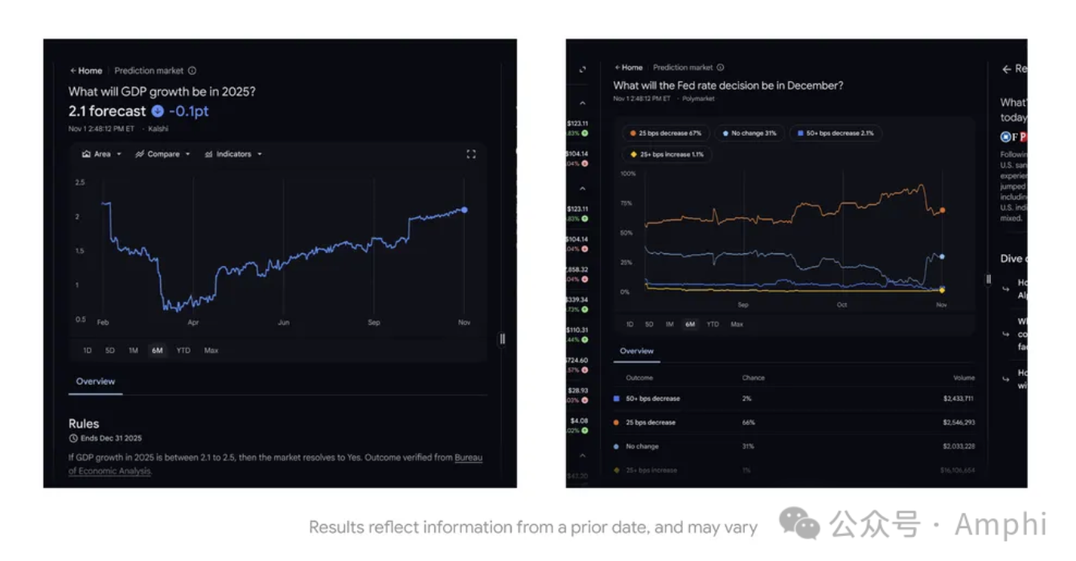Select 1M range on Fed chart

(x=669, y=325)
